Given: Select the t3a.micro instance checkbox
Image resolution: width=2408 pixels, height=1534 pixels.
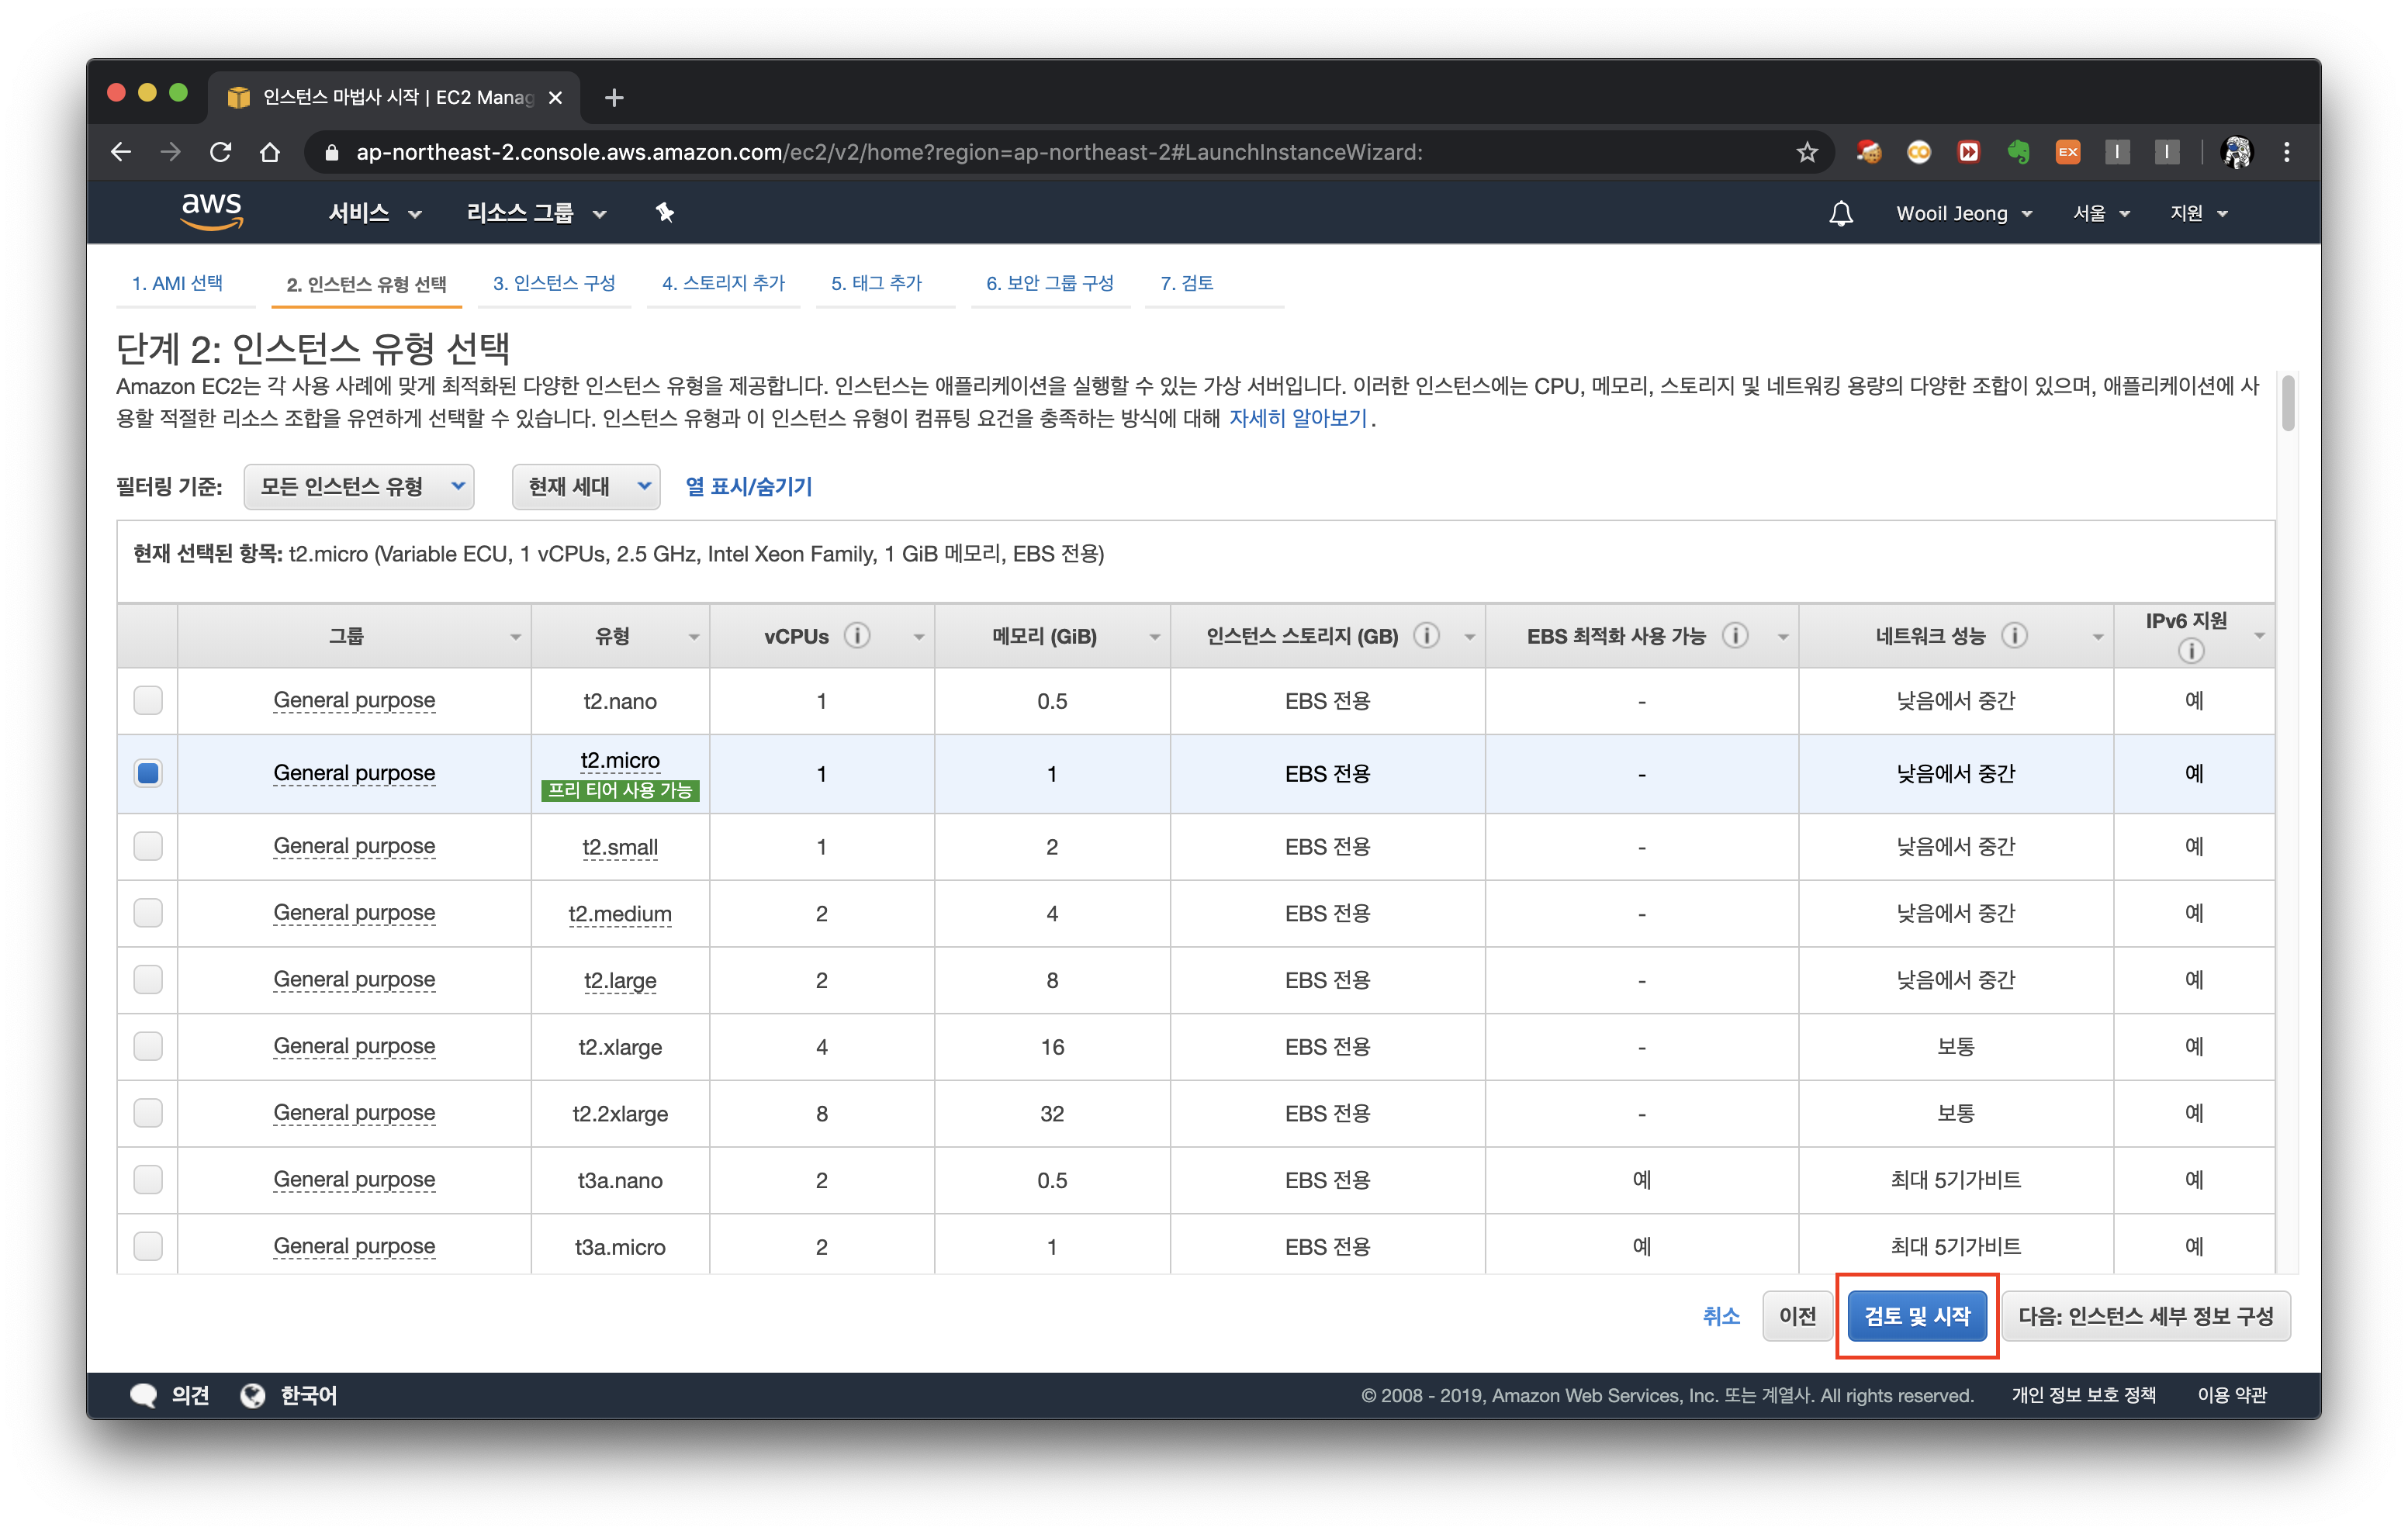Looking at the screenshot, I should (x=148, y=1246).
